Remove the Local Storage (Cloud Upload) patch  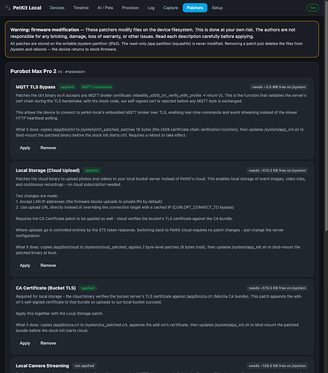48,266
